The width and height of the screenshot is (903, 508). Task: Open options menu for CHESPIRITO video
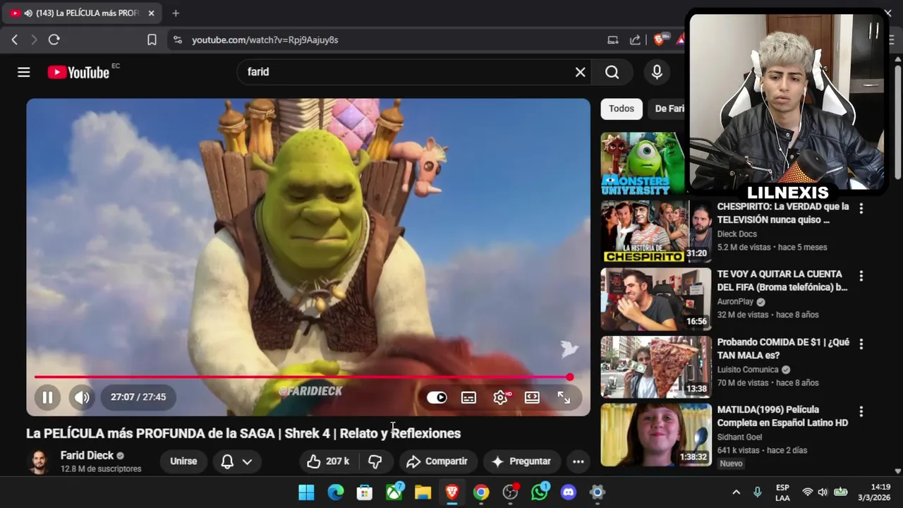click(861, 208)
